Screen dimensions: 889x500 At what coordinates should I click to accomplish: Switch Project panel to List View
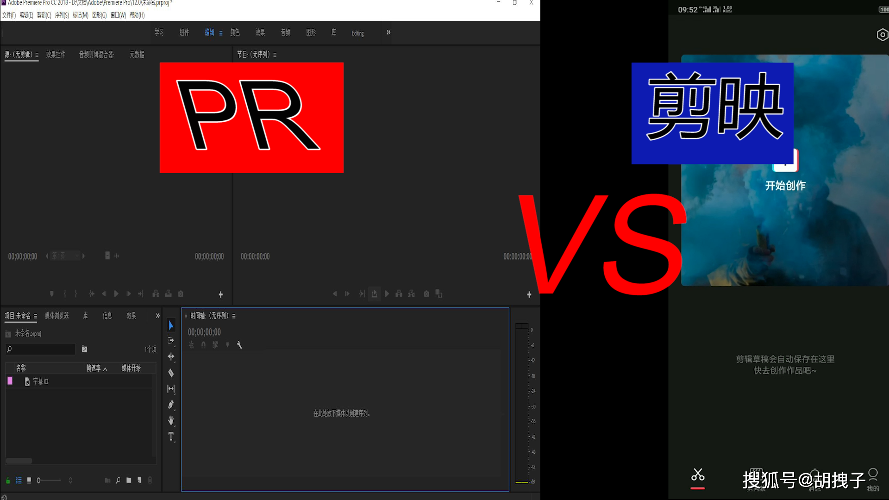click(x=19, y=481)
